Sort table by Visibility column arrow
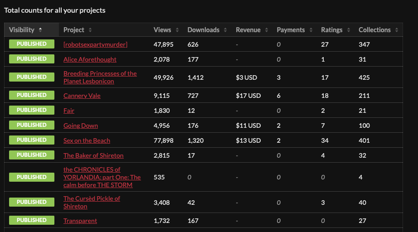The width and height of the screenshot is (418, 232). [40, 30]
